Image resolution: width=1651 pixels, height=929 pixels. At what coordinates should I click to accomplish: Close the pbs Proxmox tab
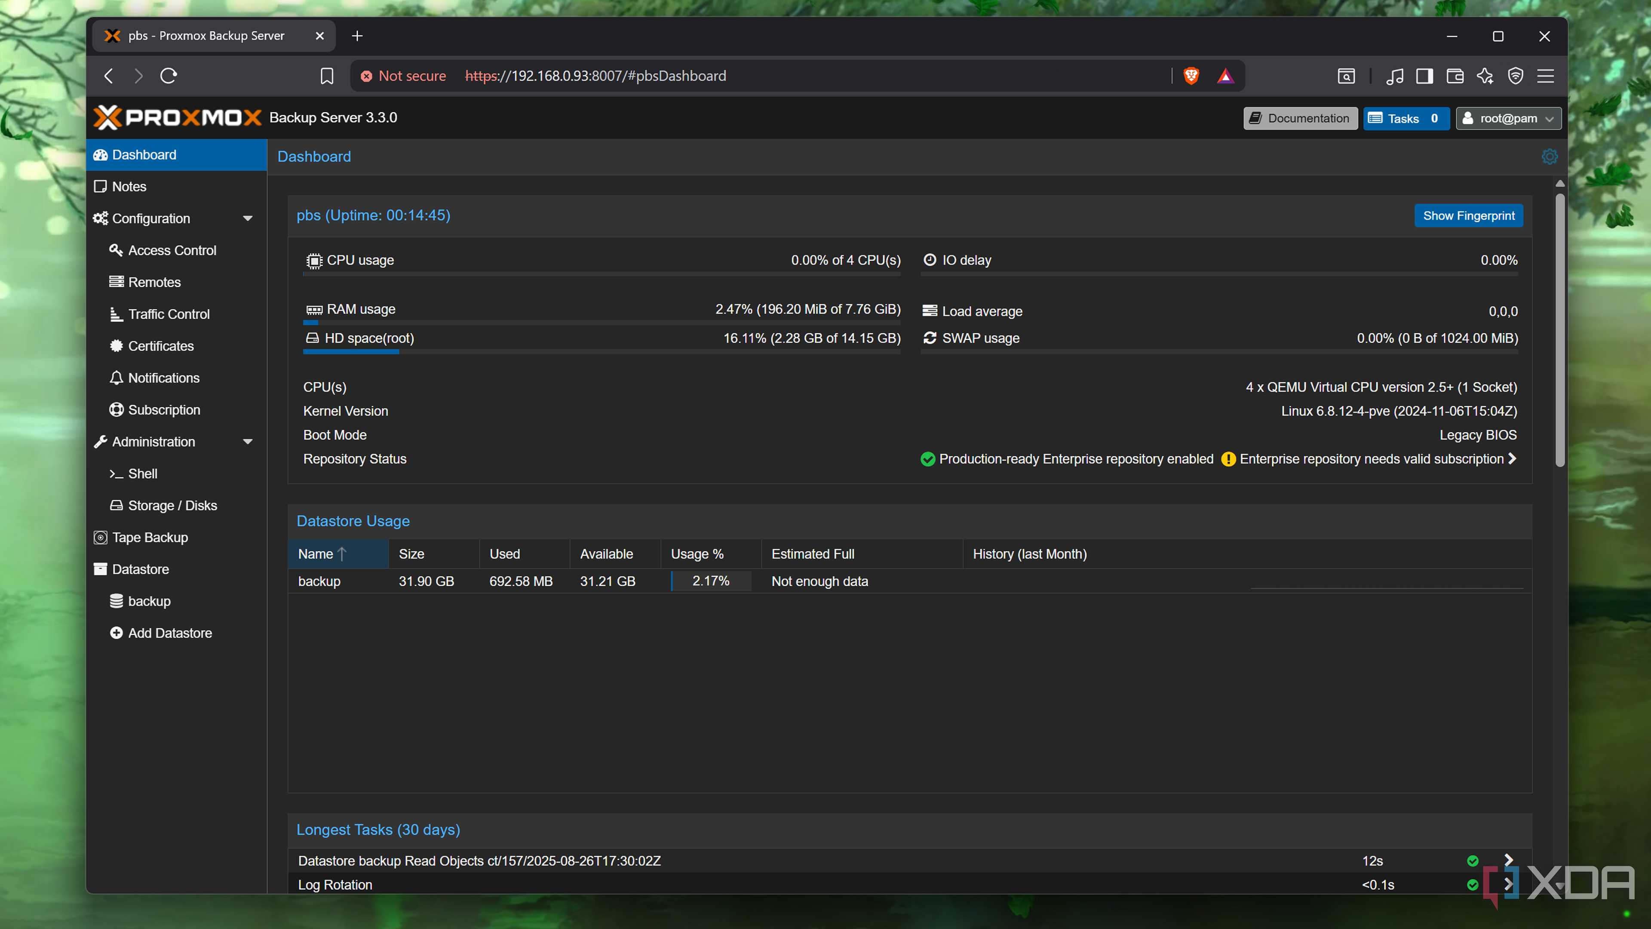(x=319, y=36)
